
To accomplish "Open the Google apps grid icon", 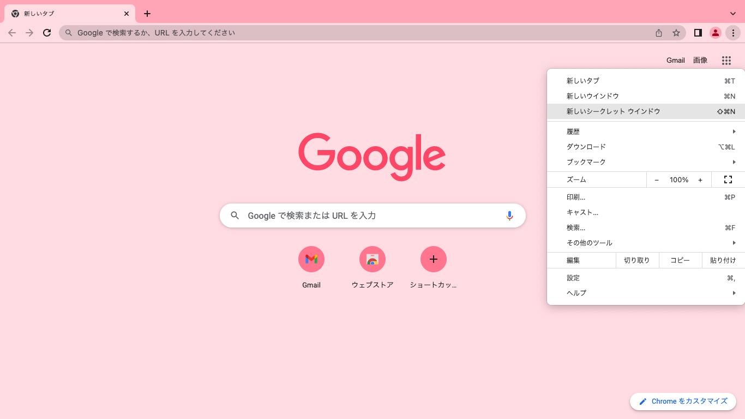I will coord(726,61).
